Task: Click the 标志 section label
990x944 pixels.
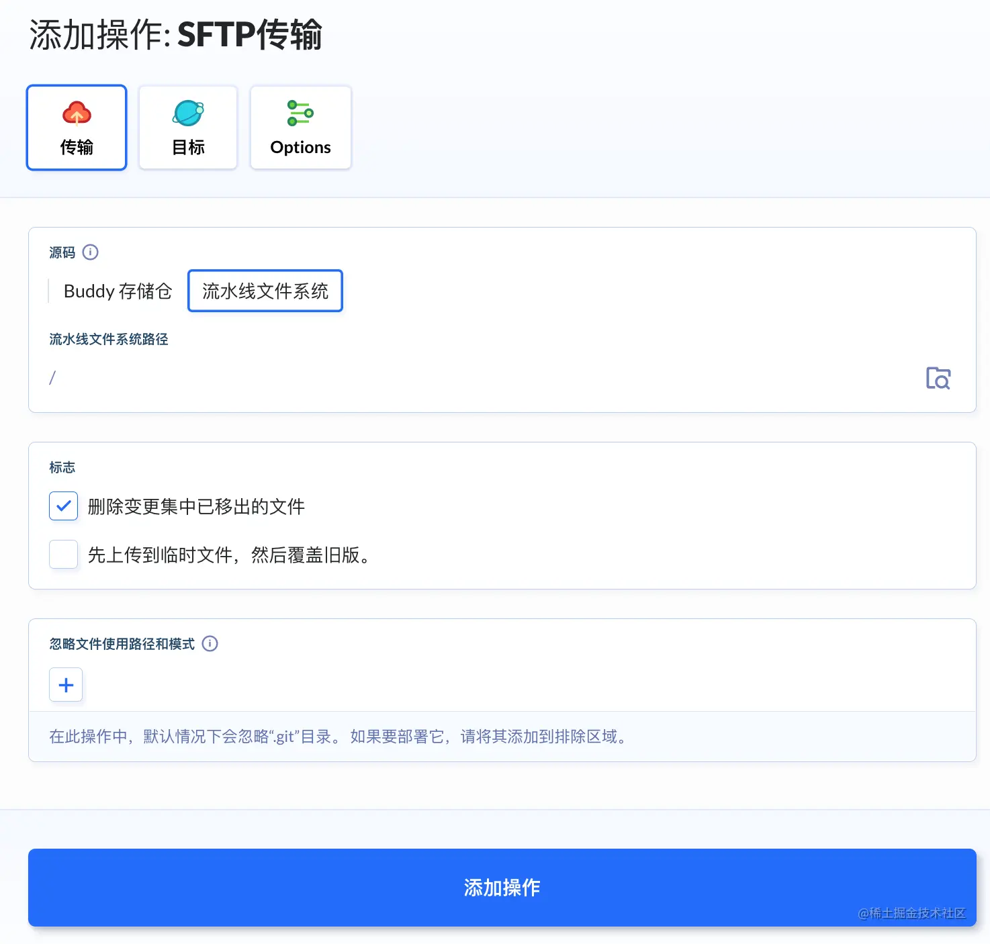Action: pos(62,467)
